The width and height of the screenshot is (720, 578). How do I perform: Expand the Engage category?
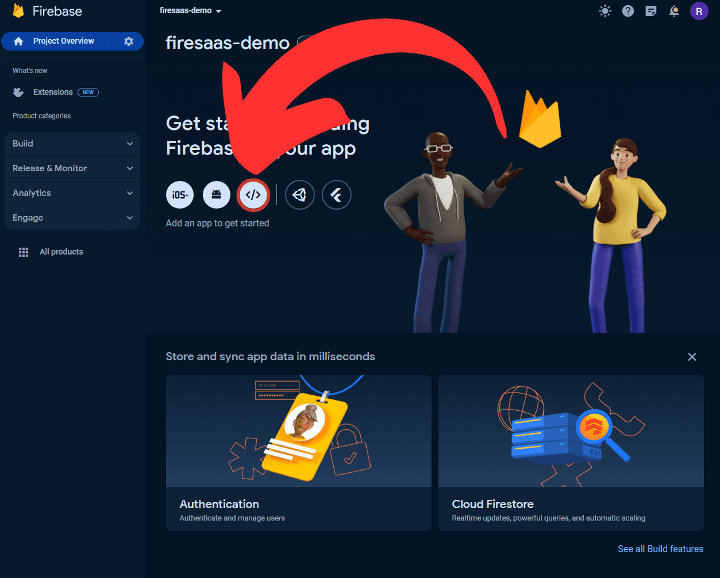72,218
